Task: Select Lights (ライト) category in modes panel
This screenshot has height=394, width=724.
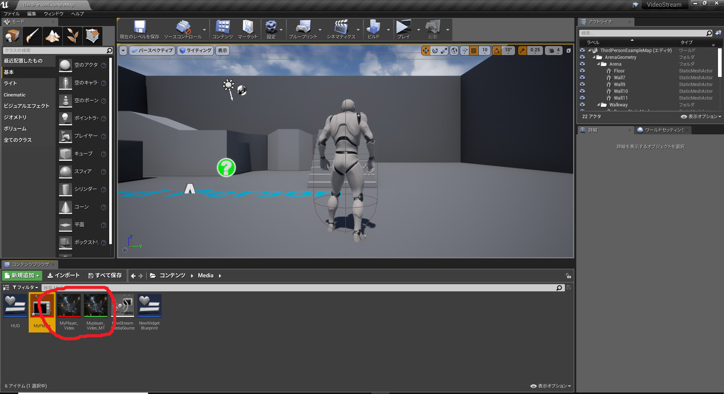Action: point(11,83)
